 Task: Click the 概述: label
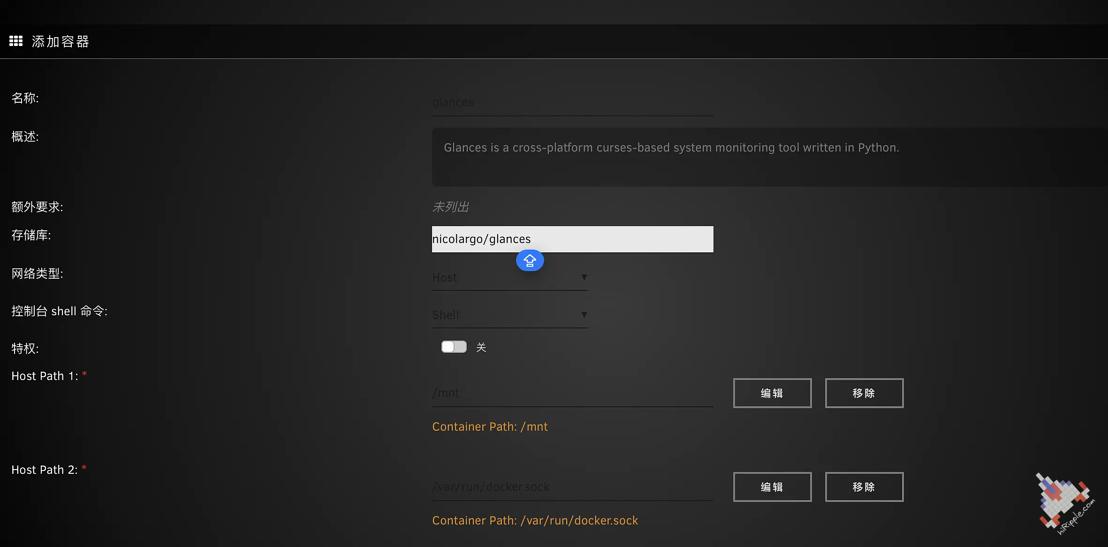[25, 137]
